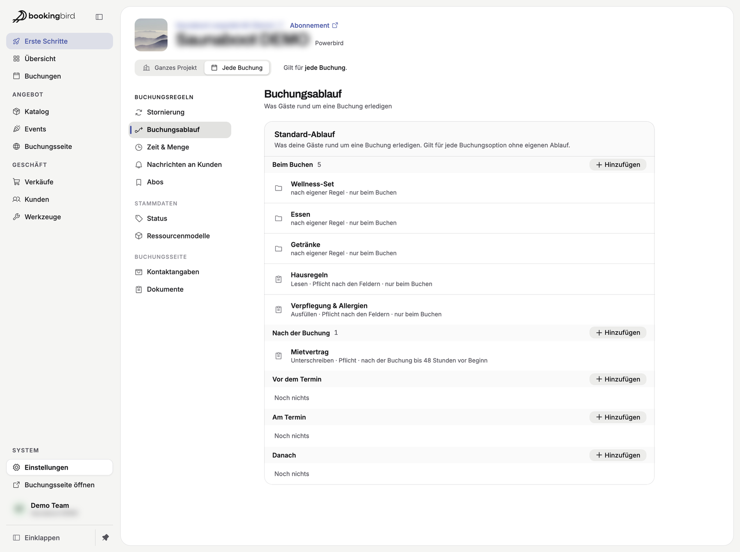The width and height of the screenshot is (740, 552).
Task: Open Buchungen in the sidebar
Action: click(60, 76)
